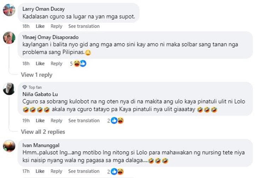This screenshot has height=178, width=265.
Task: See translation of Ivan Manunggal's comment
Action: pyautogui.click(x=84, y=171)
